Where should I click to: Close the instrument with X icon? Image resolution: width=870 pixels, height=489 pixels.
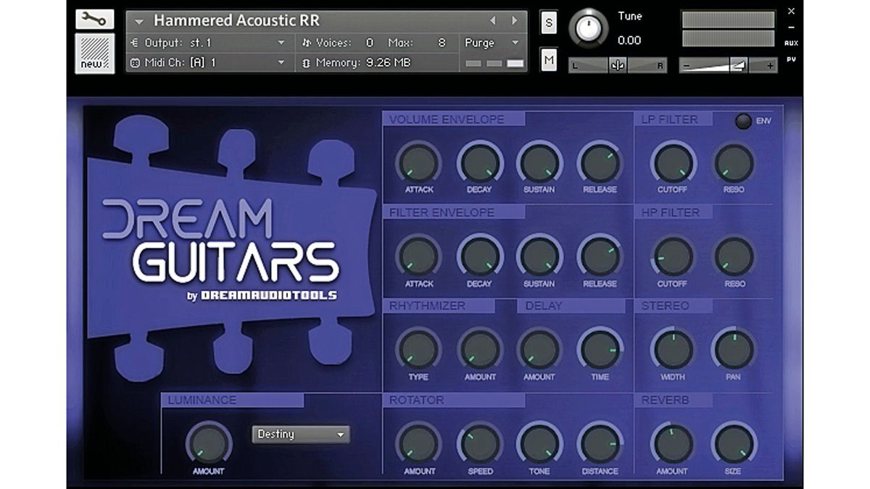pos(791,12)
